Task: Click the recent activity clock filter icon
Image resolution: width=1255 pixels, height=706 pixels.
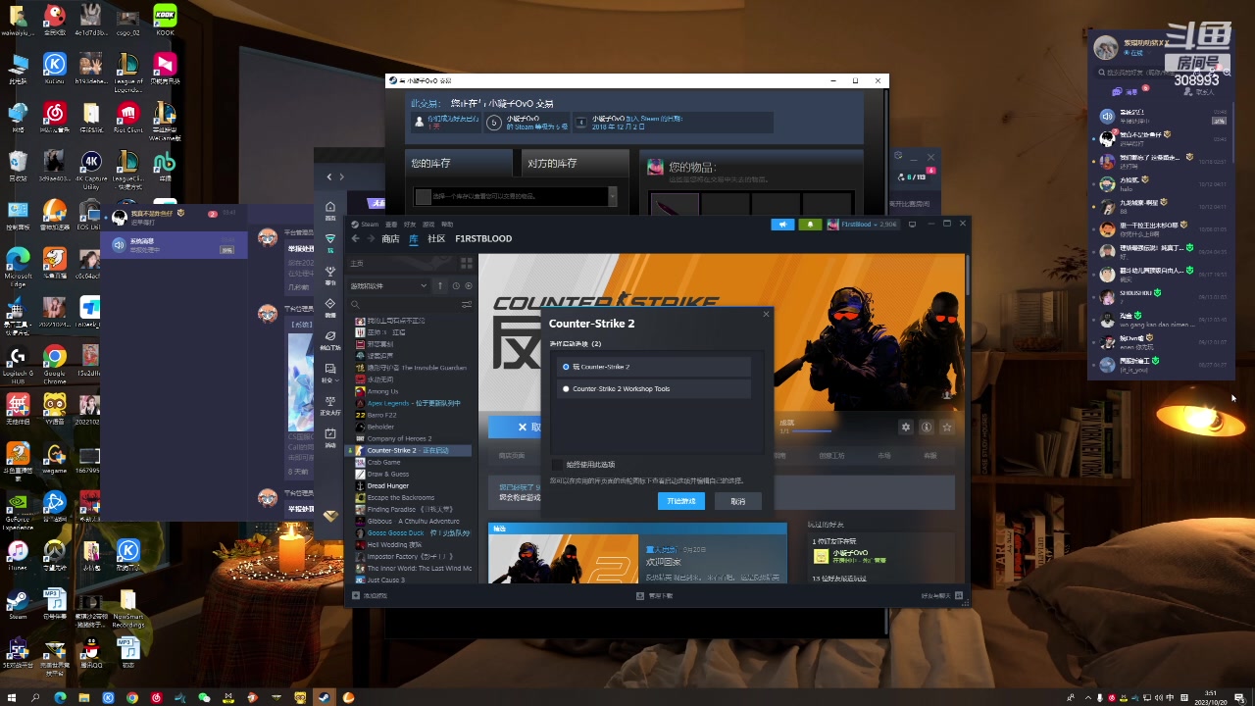Action: click(x=456, y=285)
